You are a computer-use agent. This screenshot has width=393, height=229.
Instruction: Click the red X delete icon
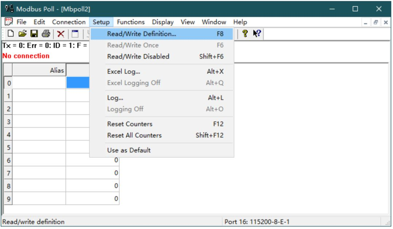click(x=61, y=33)
